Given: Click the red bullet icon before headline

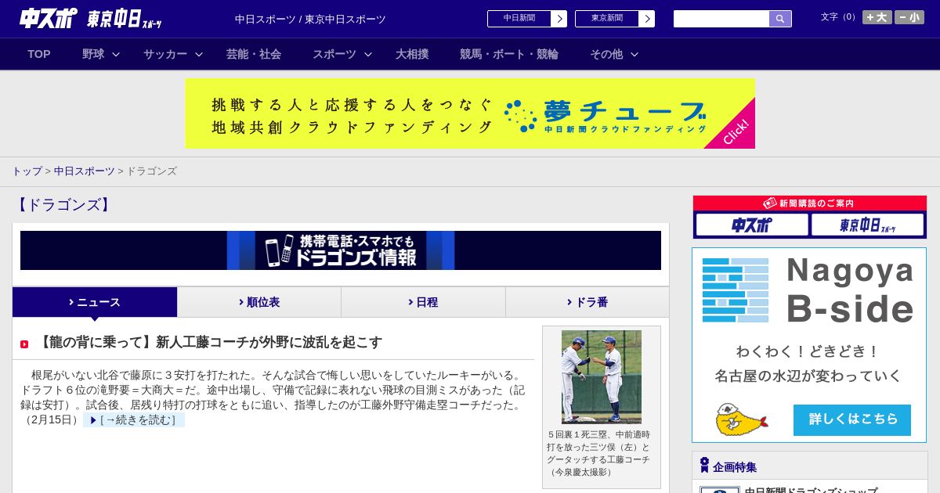Looking at the screenshot, I should pyautogui.click(x=24, y=344).
